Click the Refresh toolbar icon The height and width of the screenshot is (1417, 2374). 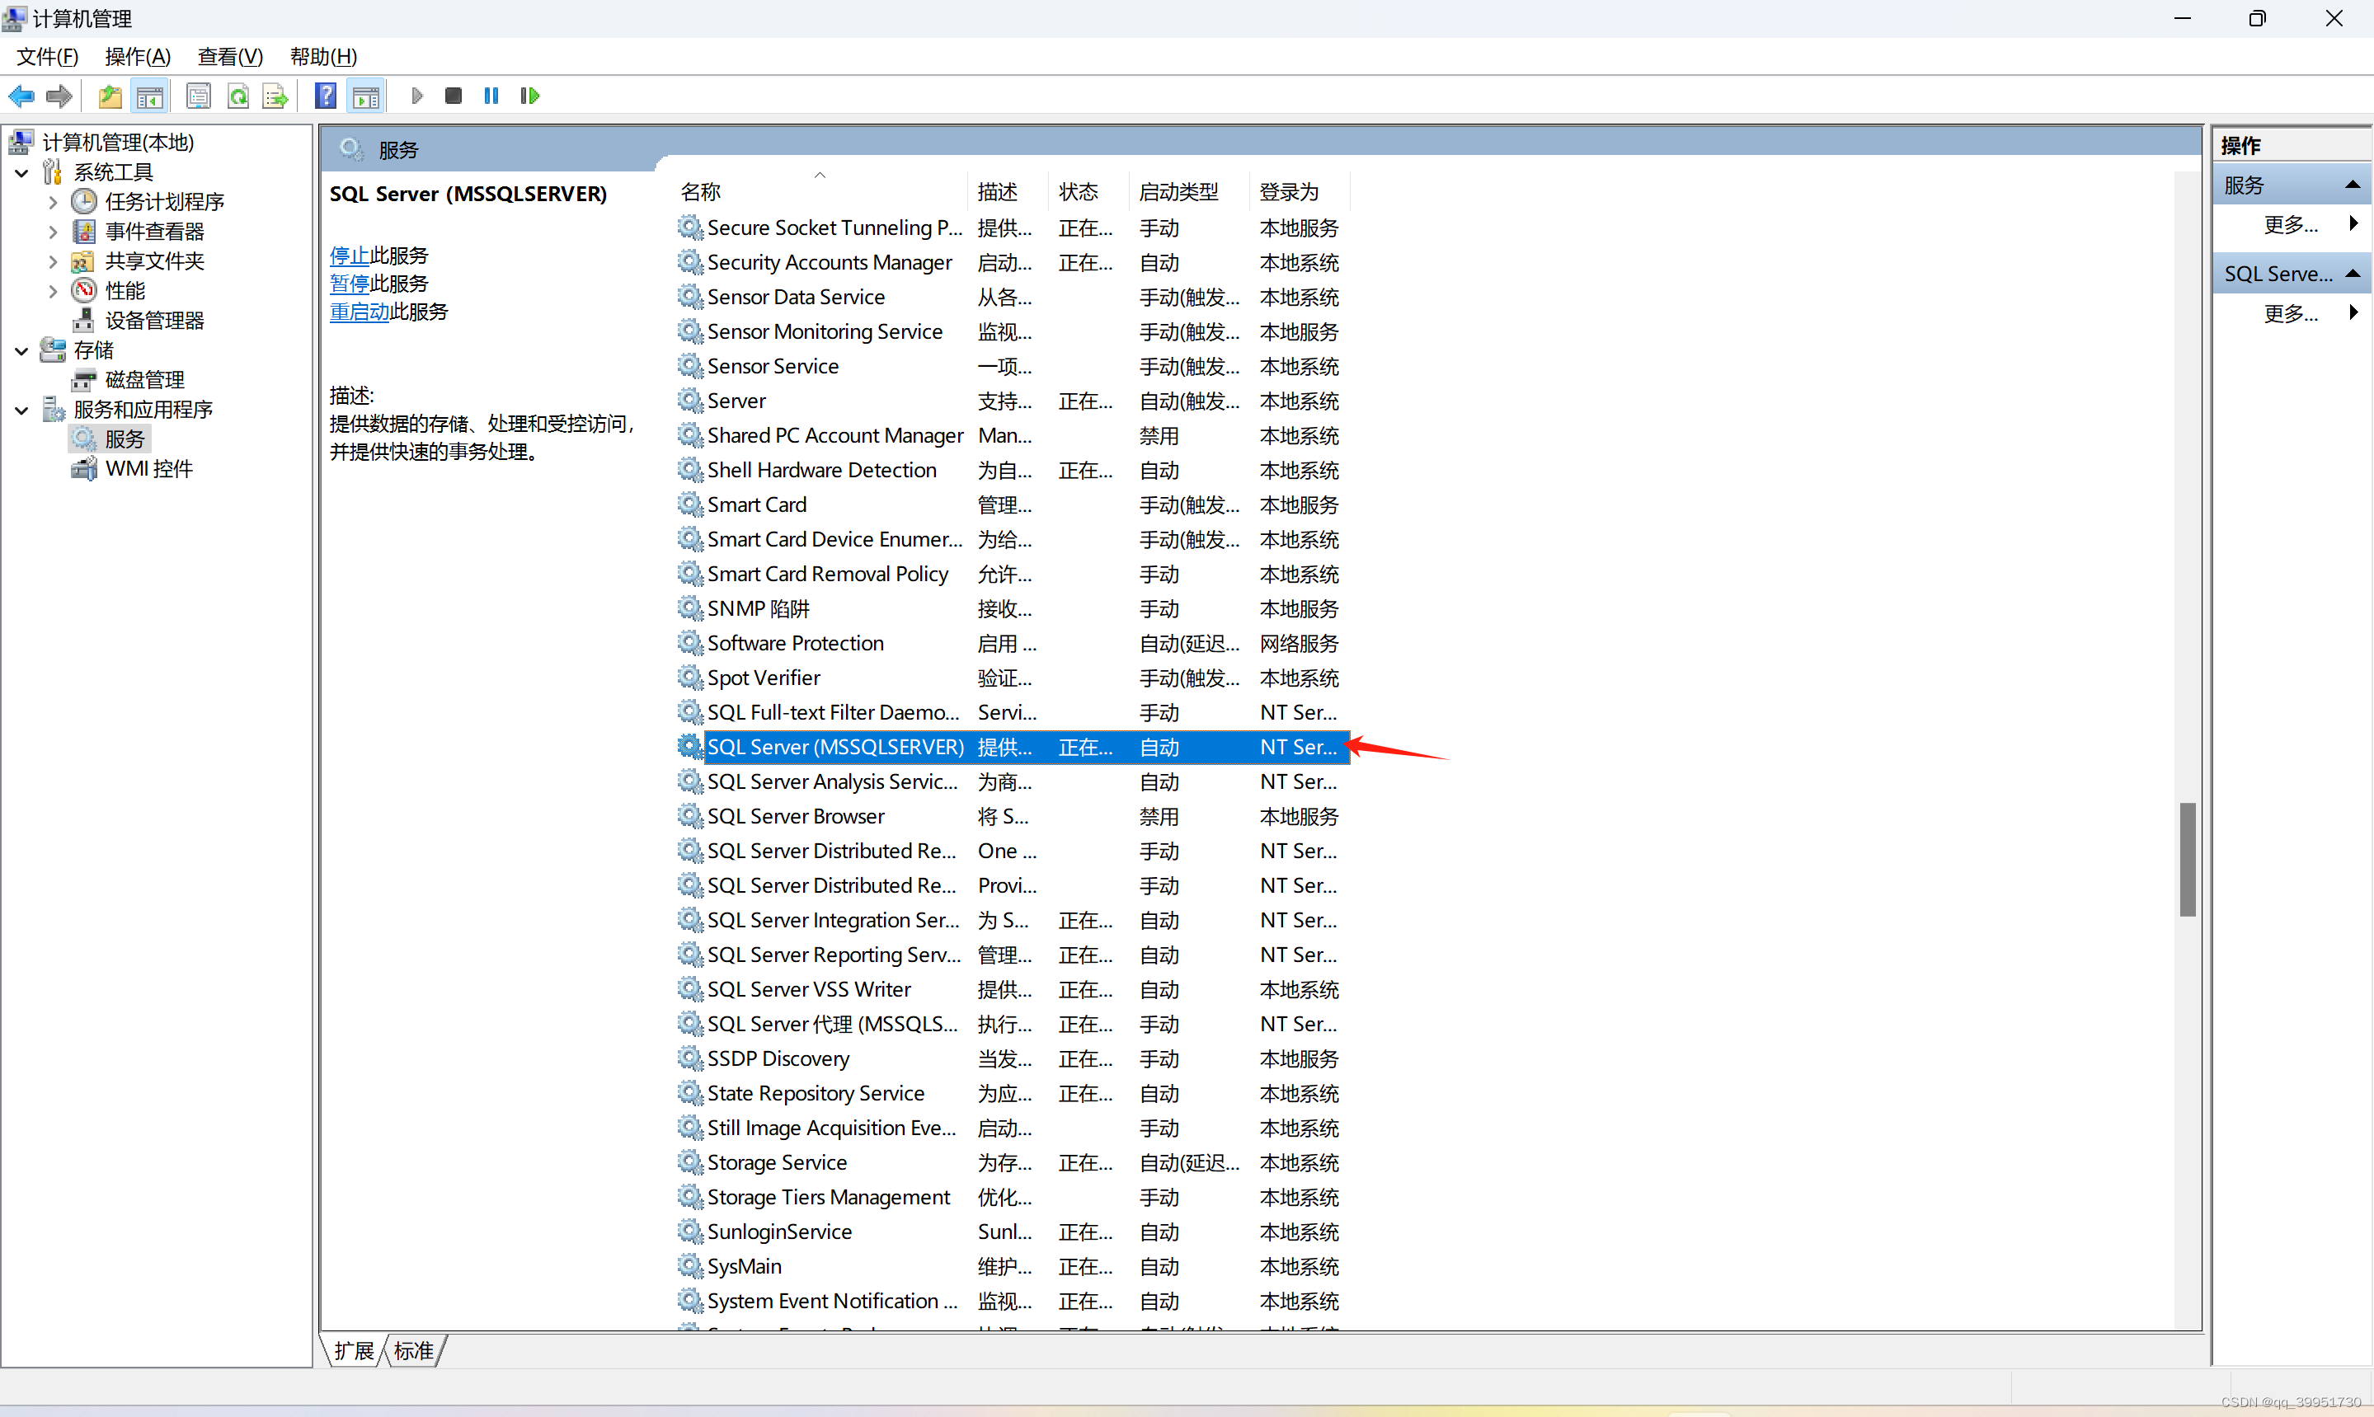237,96
